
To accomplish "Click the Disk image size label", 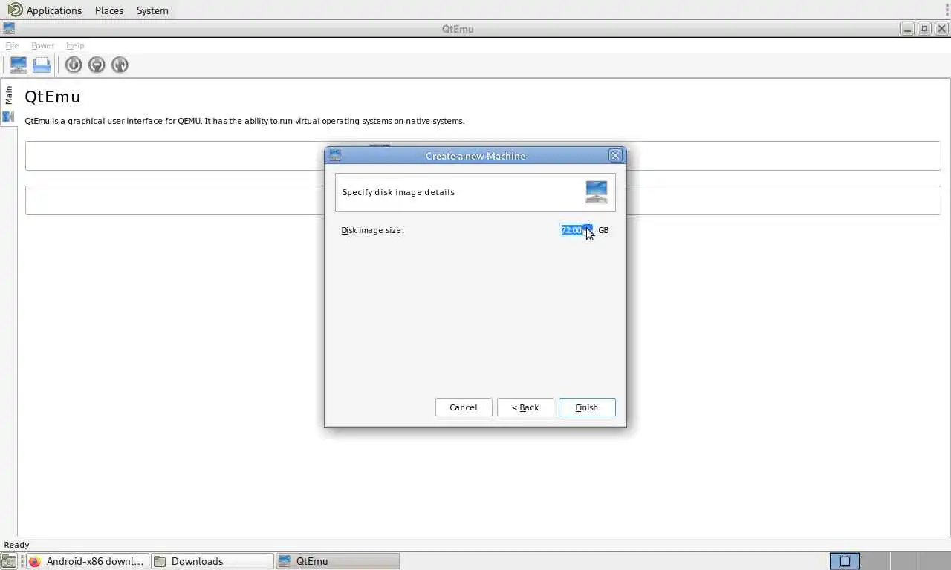I will tap(372, 230).
